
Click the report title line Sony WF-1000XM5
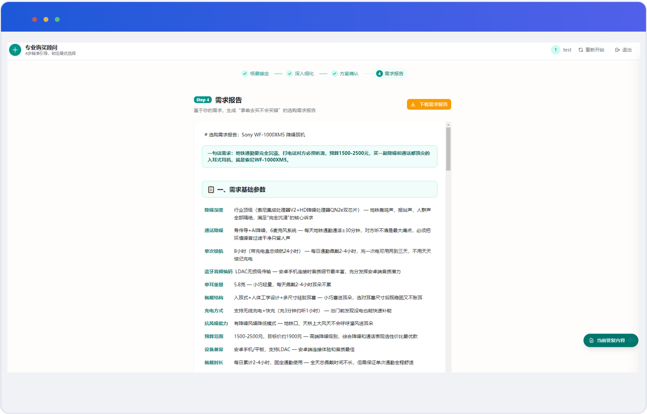(256, 135)
